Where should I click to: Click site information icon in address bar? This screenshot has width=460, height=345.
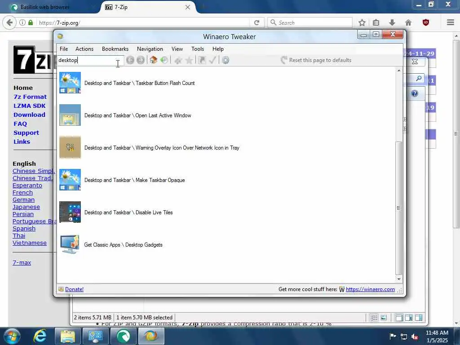(22, 22)
